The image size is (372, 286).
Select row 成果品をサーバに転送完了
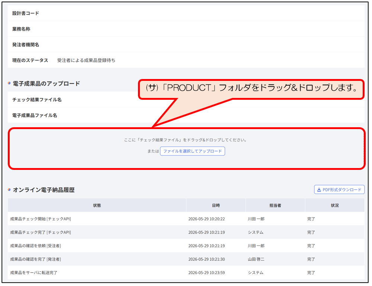(186, 273)
